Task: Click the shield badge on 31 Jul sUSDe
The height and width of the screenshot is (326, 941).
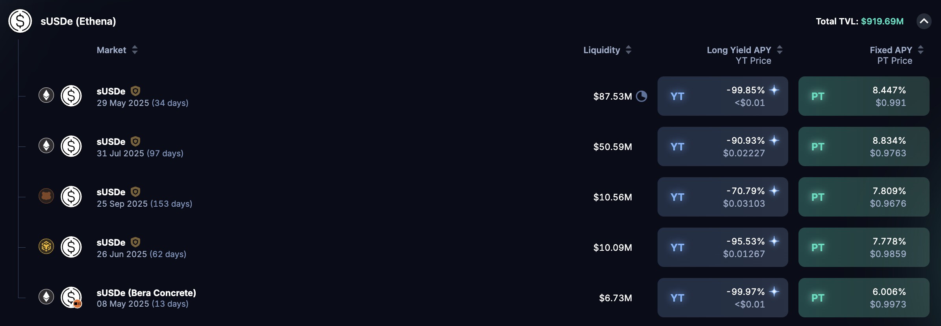Action: pyautogui.click(x=135, y=141)
